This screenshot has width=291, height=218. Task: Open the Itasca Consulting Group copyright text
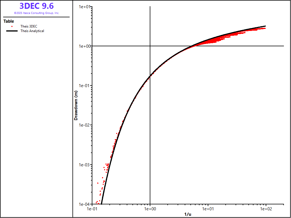coord(36,13)
